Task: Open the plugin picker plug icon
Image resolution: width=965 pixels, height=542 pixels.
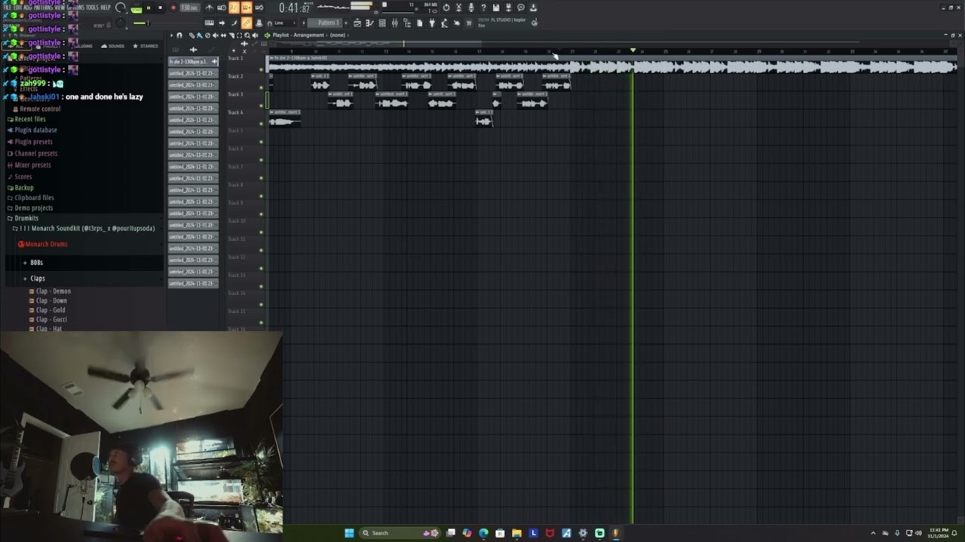Action: [432, 23]
